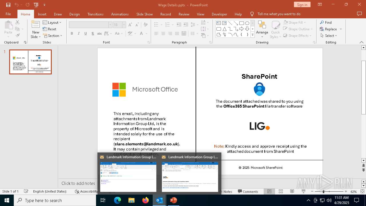Open Change Case dropdown
The height and width of the screenshot is (206, 366).
click(x=118, y=33)
